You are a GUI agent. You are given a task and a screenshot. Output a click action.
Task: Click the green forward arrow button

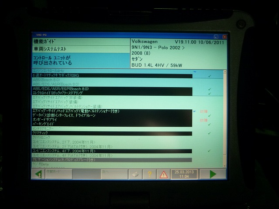pyautogui.click(x=213, y=174)
